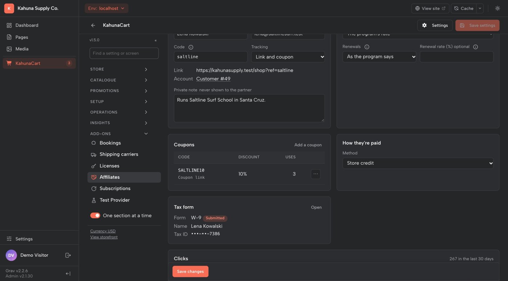Screen dimensions: 508x281
Task: Go to Pages in the sidebar
Action: (x=39, y=37)
